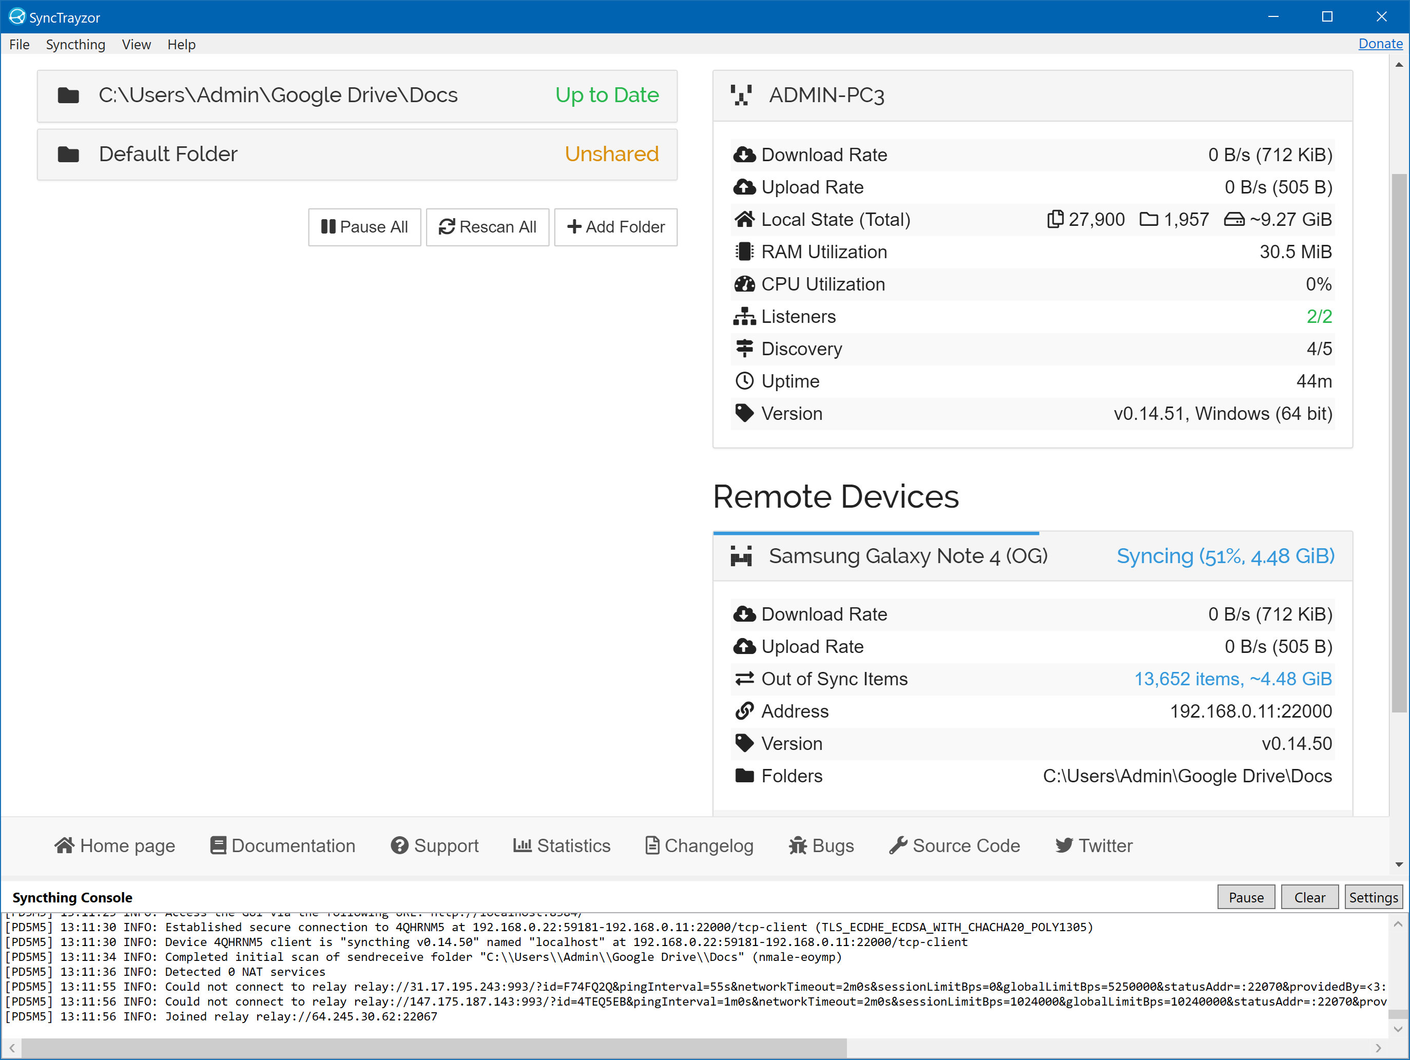Click the ADMIN-PC3 Download Rate cloud icon
Viewport: 1410px width, 1060px height.
click(744, 155)
